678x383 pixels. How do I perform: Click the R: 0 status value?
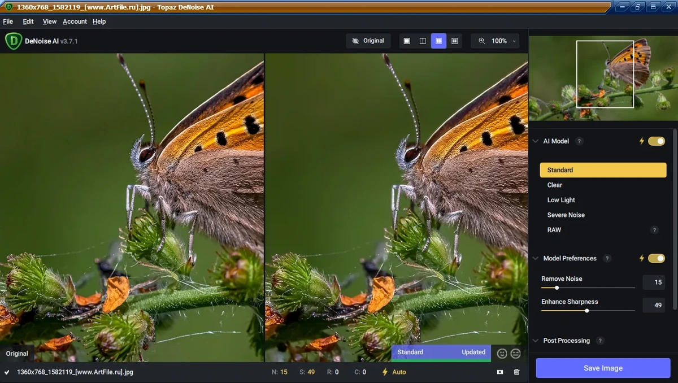(333, 372)
